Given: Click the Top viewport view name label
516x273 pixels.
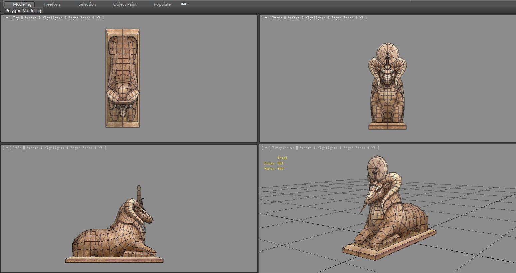Looking at the screenshot, I should 16,18.
